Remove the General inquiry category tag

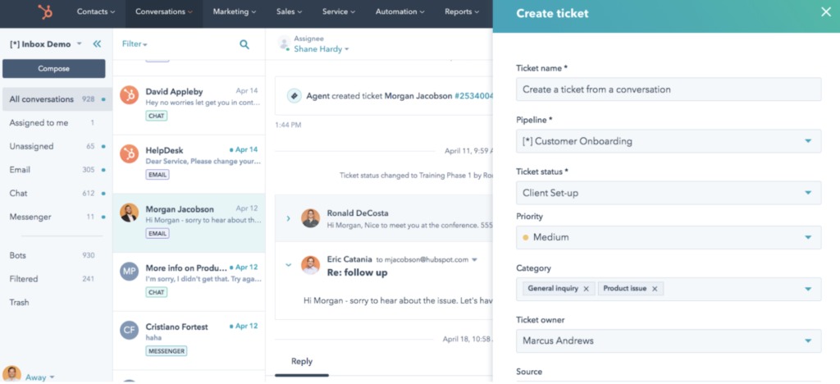click(x=586, y=289)
